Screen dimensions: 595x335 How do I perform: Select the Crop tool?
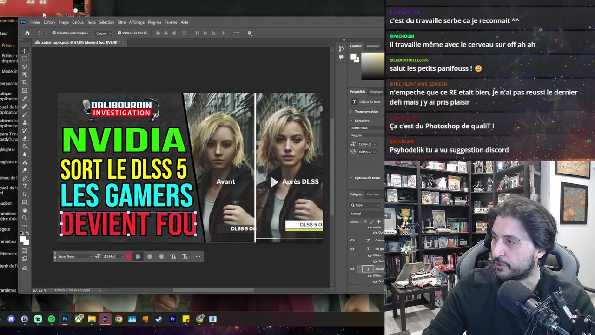(25, 82)
